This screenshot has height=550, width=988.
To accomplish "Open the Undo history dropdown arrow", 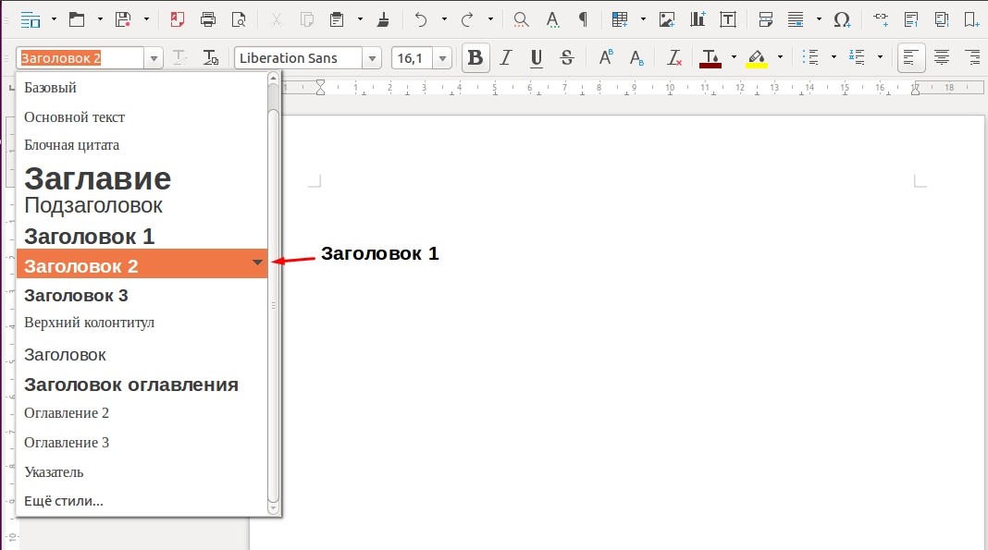I will [444, 19].
